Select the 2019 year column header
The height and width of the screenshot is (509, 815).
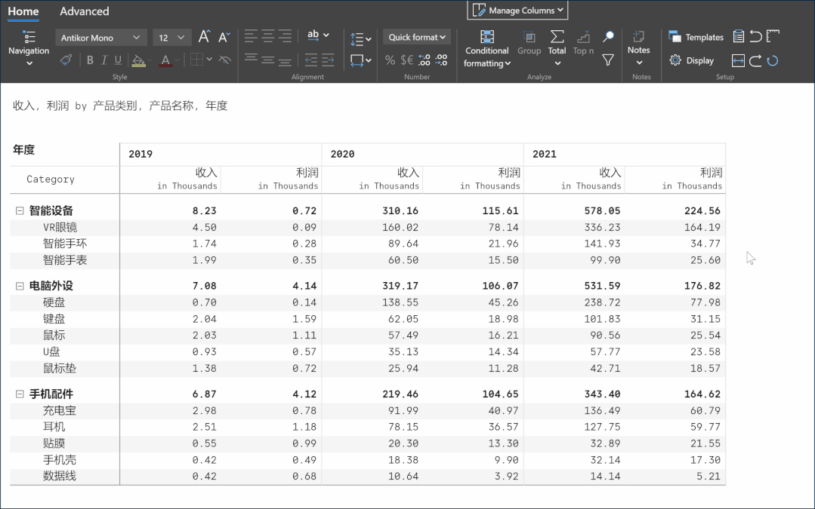click(221, 154)
